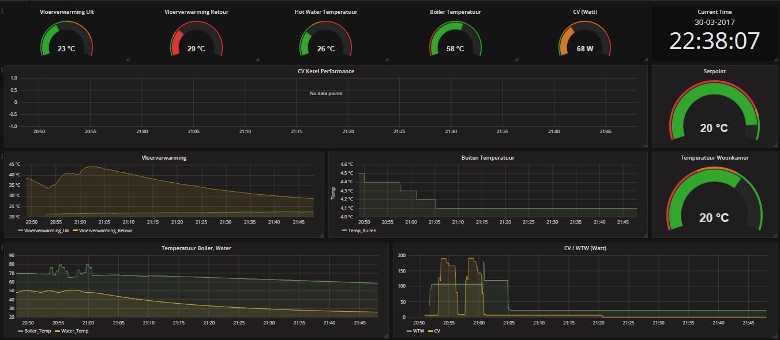Click the resize handle of the Vloerverwarming graph panel
Screen dimensions: 780x340
click(321, 235)
